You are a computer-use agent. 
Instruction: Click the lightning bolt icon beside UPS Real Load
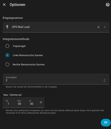point(7,27)
